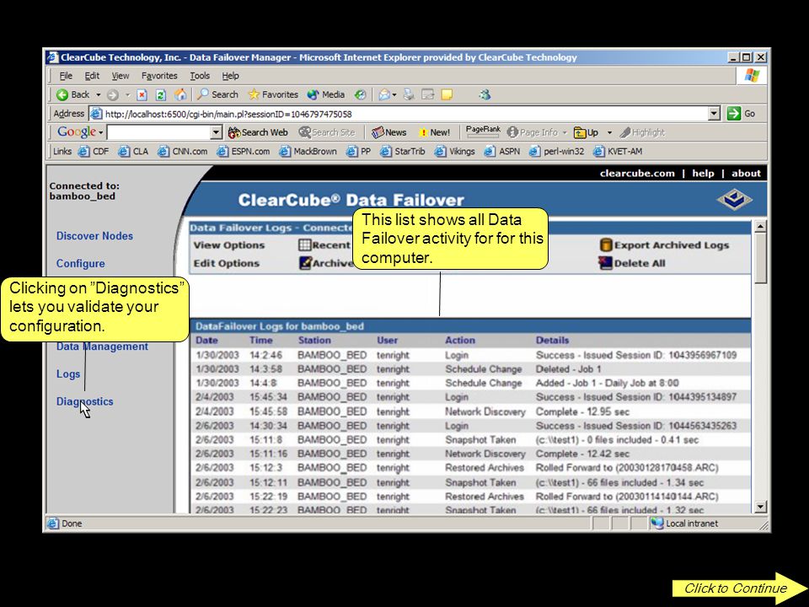Click the PageRank indicator
The height and width of the screenshot is (607, 809).
[x=483, y=132]
